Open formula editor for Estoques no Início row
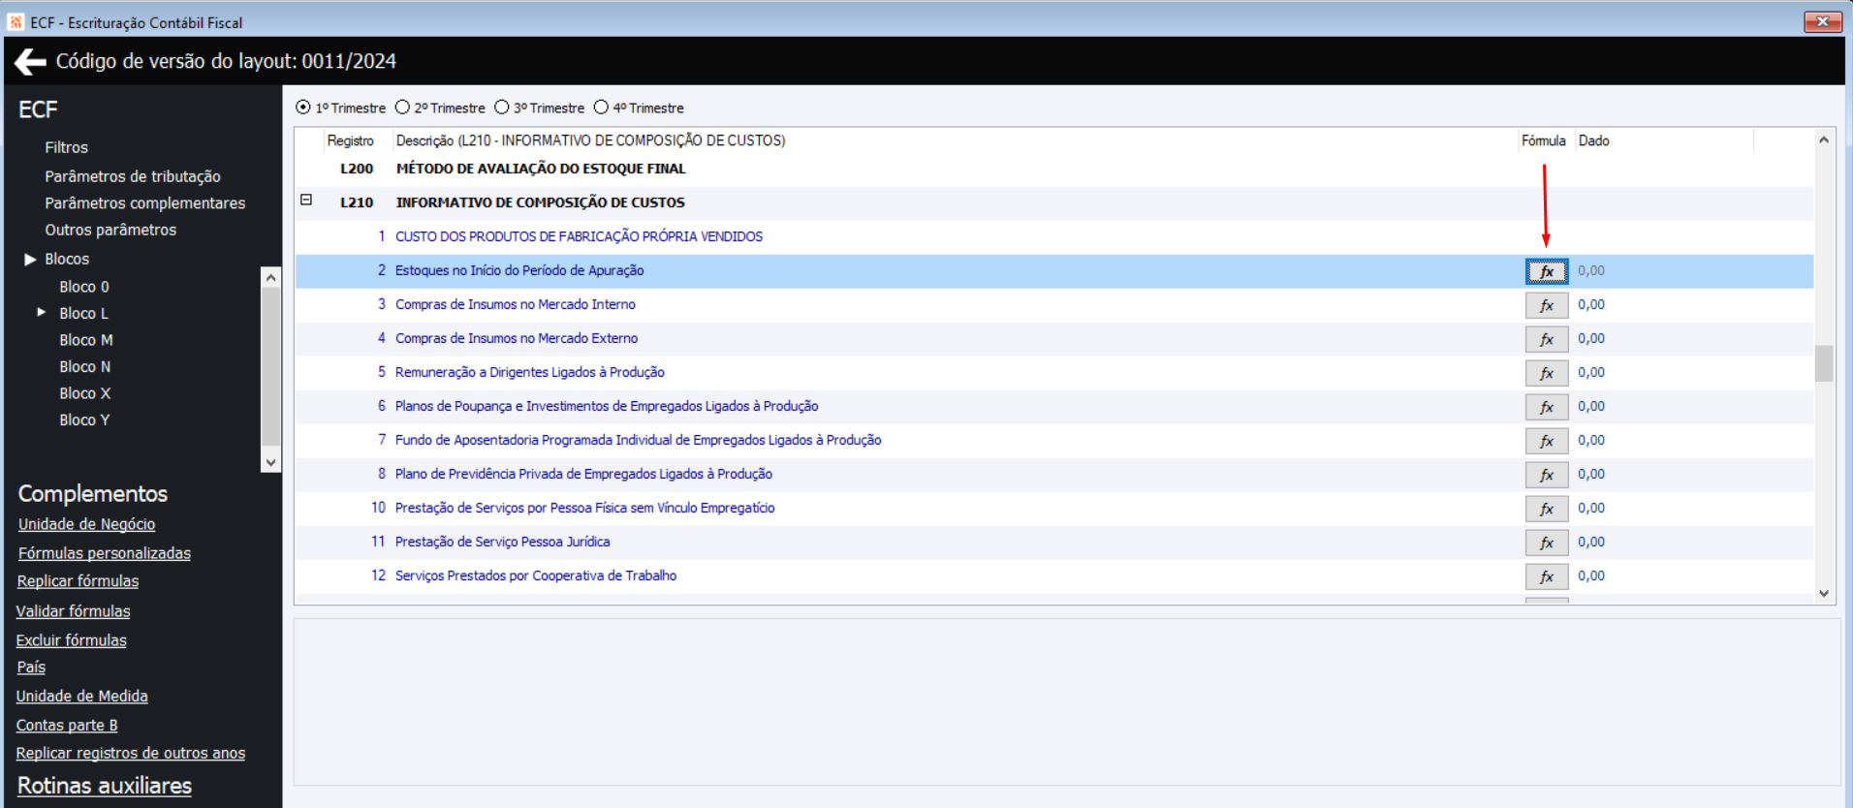This screenshot has height=808, width=1853. [x=1547, y=271]
